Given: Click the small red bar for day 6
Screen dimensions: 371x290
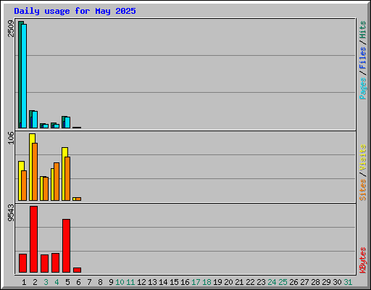Looking at the screenshot, I should (77, 270).
